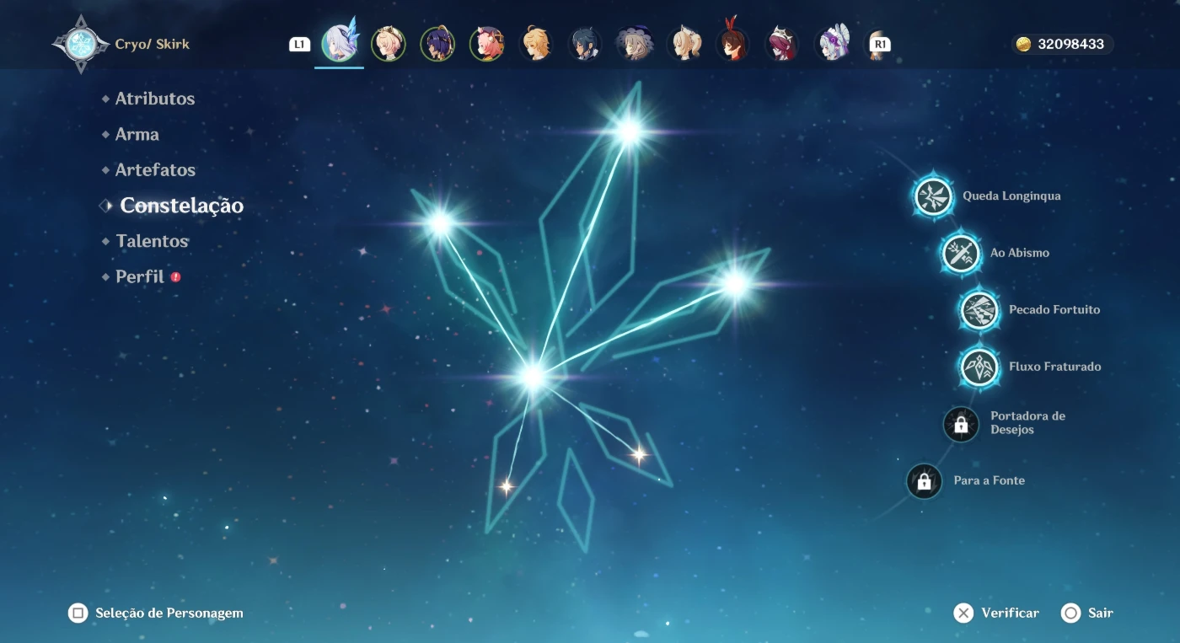Select the Constelação menu entry
Viewport: 1180px width, 643px height.
coord(181,206)
